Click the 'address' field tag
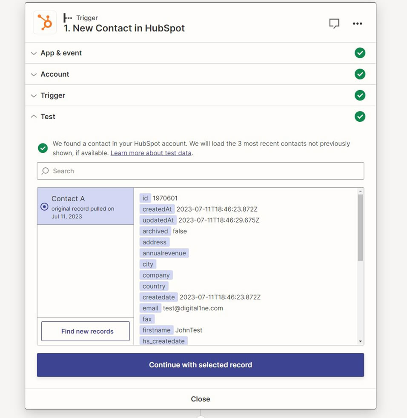 [x=155, y=242]
